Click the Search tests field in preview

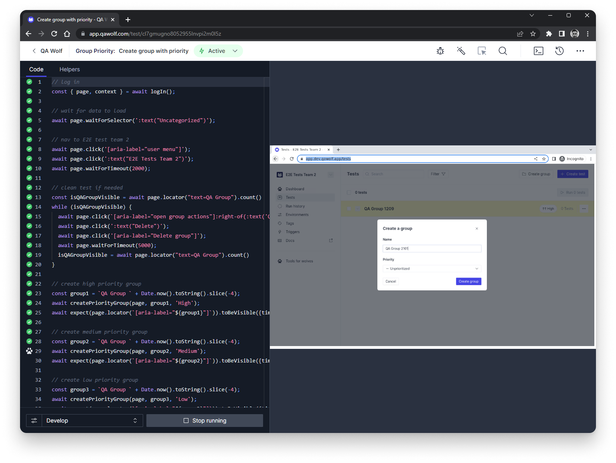point(394,174)
